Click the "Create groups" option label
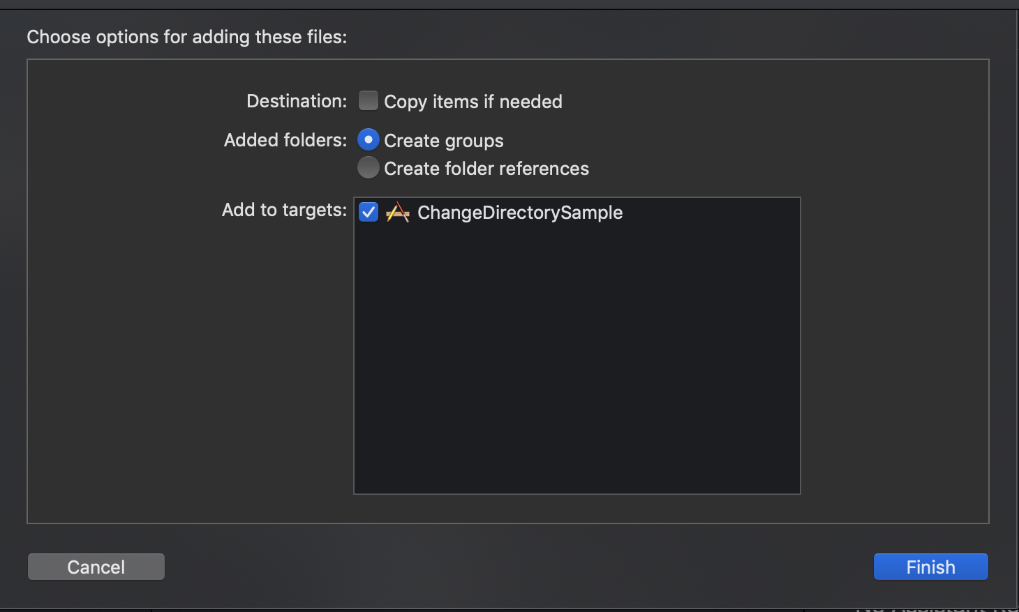Screen dimensions: 1019x612 coord(444,141)
